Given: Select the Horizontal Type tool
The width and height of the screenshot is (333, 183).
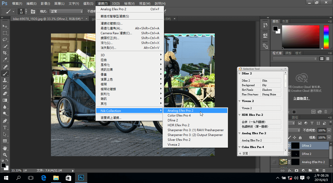Looking at the screenshot, I should pos(5,128).
